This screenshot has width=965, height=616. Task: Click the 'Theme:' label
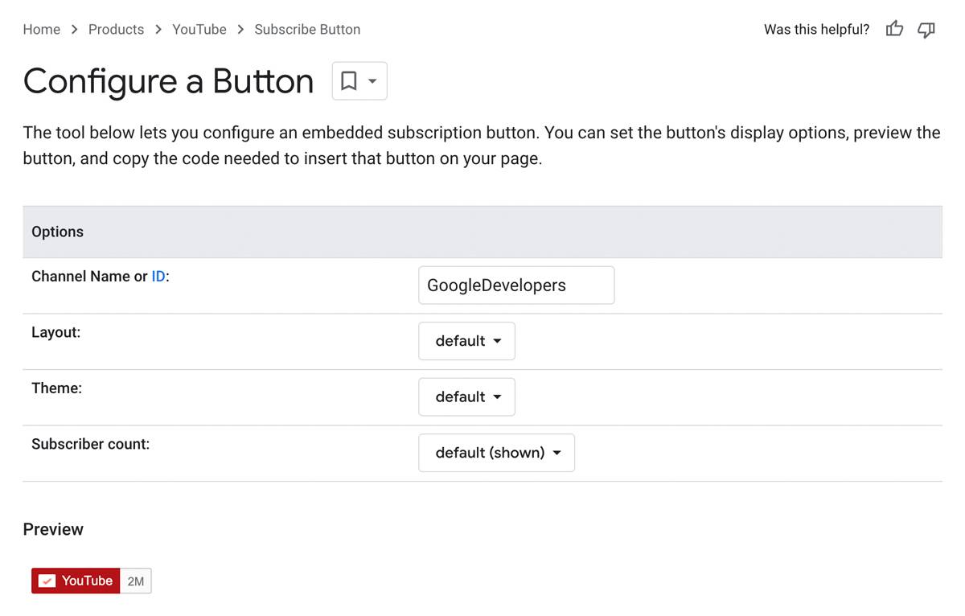(x=57, y=388)
